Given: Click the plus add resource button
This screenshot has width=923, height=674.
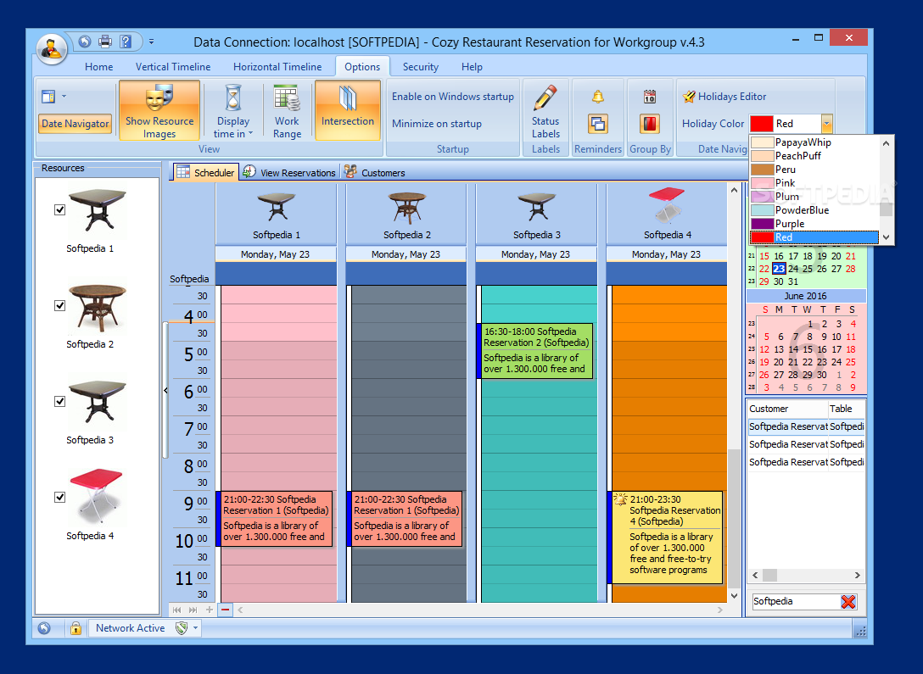Looking at the screenshot, I should tap(209, 610).
